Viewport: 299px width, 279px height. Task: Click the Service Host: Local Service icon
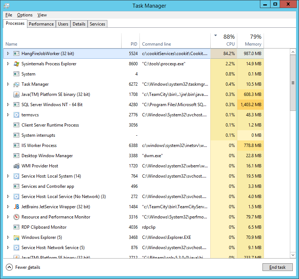(x=16, y=197)
